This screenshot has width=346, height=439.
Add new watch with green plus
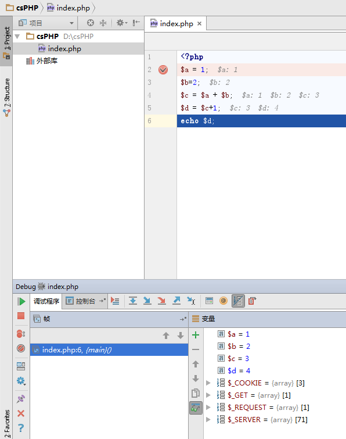point(196,335)
